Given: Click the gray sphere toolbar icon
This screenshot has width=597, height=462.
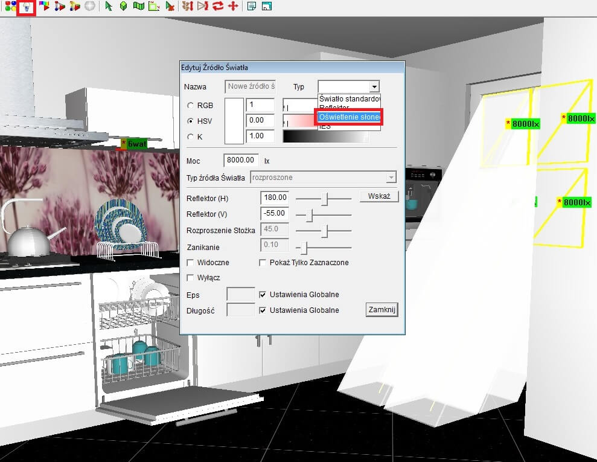Looking at the screenshot, I should pos(89,7).
